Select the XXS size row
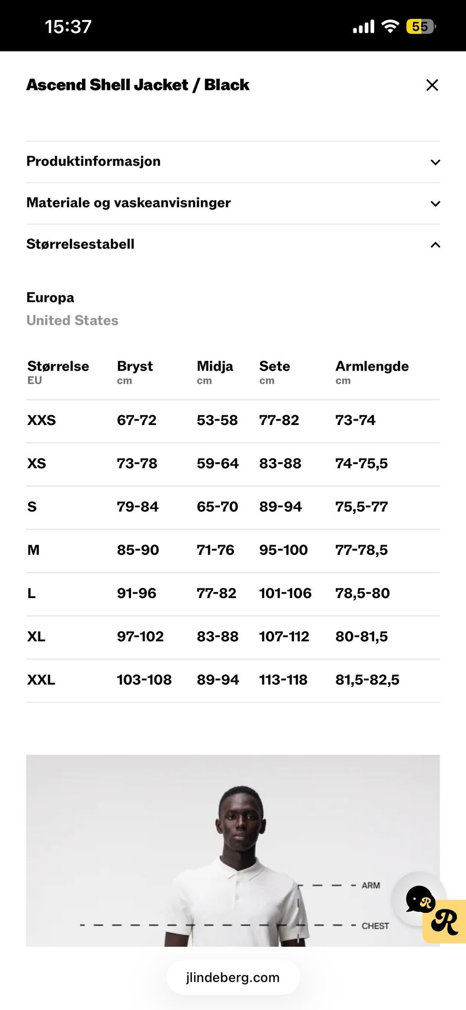 233,421
